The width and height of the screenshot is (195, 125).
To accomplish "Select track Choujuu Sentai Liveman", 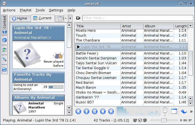I will click(x=131, y=78).
